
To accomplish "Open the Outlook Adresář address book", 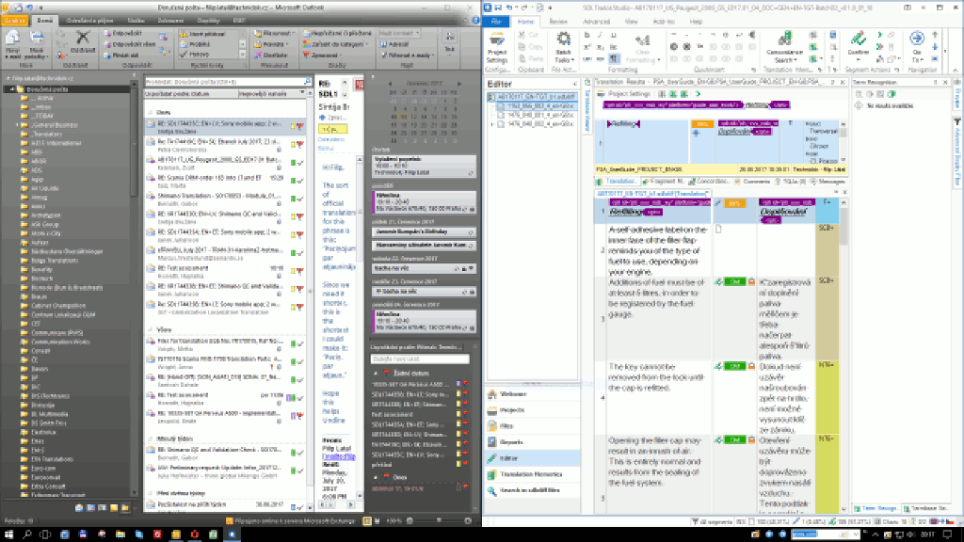I will pyautogui.click(x=394, y=44).
